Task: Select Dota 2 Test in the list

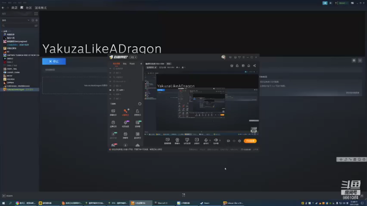Action: coord(12,65)
